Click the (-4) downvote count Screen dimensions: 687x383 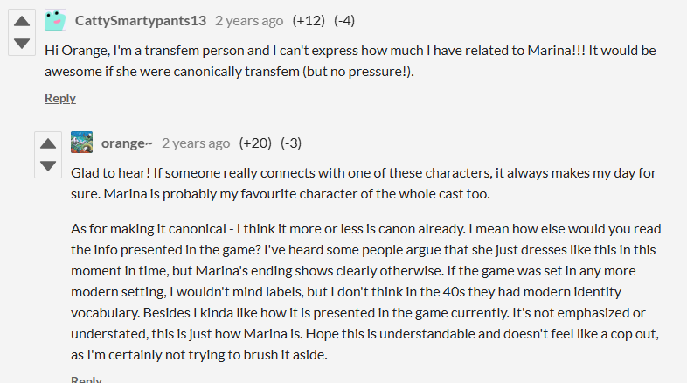click(x=344, y=21)
